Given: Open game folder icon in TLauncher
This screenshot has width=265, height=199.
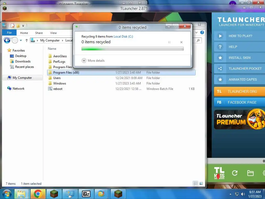Looking at the screenshot, I should coord(250,173).
